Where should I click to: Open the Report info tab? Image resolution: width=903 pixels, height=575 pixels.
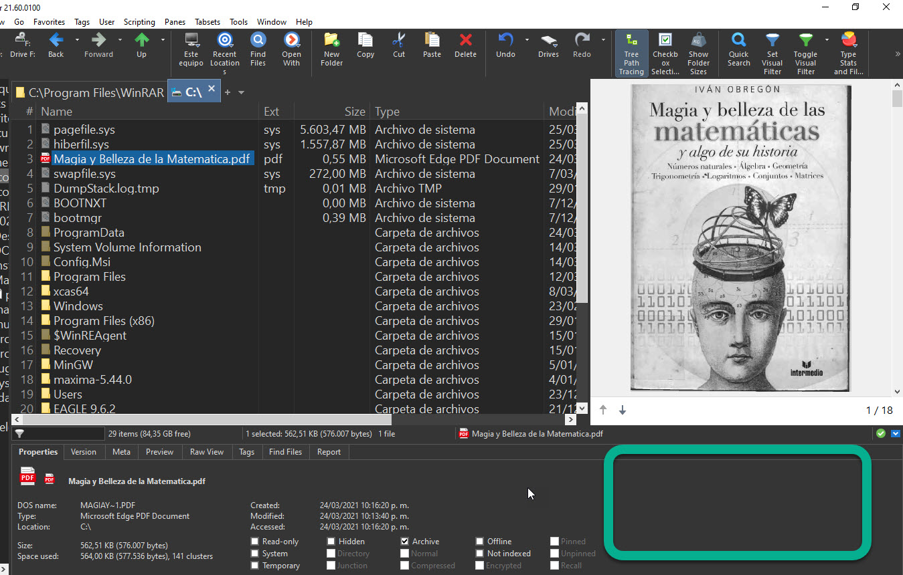tap(329, 452)
